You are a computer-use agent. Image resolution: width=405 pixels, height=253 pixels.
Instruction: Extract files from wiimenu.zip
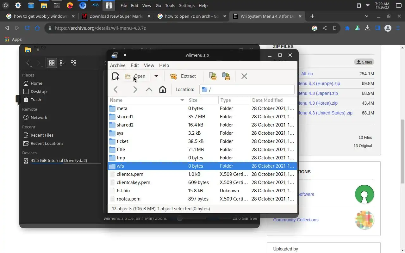pos(183,76)
